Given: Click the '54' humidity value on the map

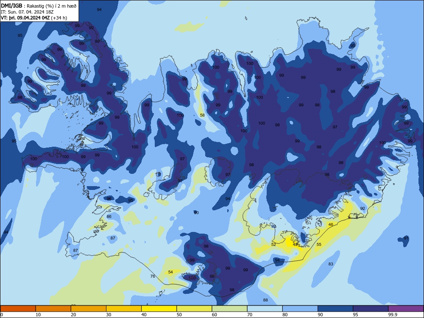Looking at the screenshot, I should pos(170,272).
